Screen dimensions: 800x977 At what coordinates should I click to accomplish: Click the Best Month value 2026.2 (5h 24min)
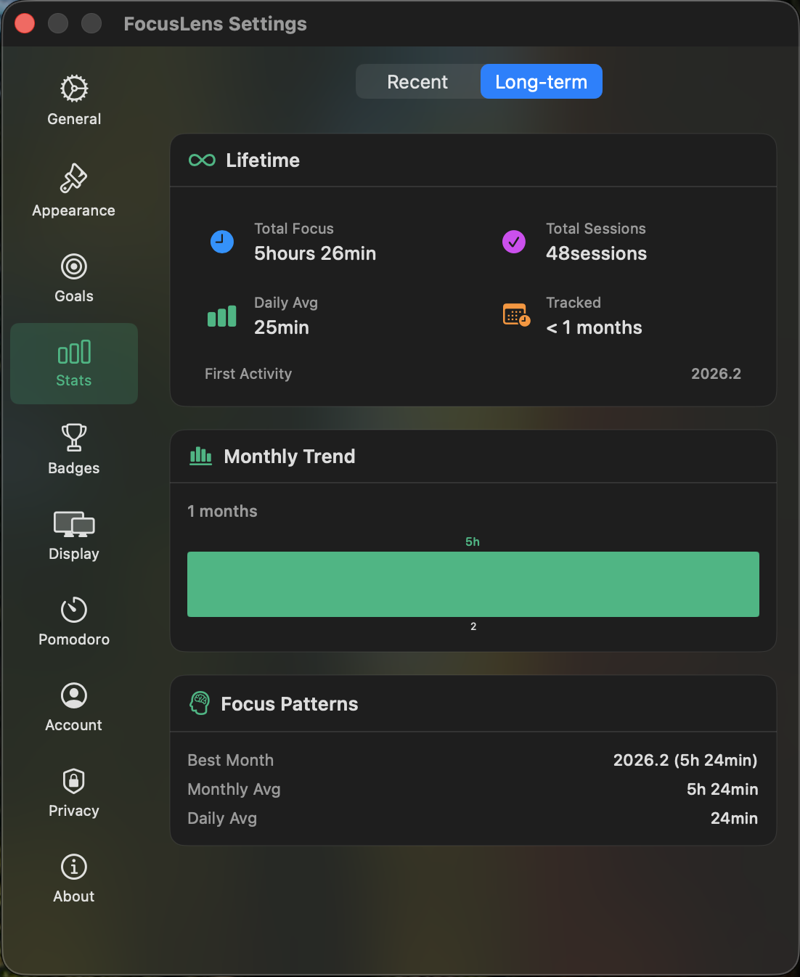pyautogui.click(x=685, y=760)
